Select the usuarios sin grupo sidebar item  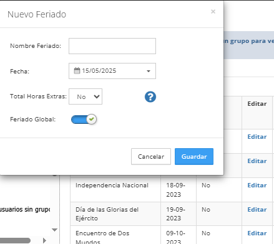[25, 209]
